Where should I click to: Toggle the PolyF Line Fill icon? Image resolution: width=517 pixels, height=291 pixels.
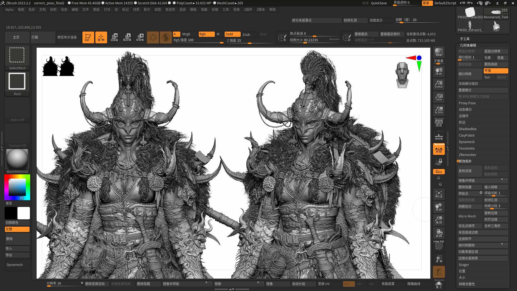pyautogui.click(x=439, y=245)
